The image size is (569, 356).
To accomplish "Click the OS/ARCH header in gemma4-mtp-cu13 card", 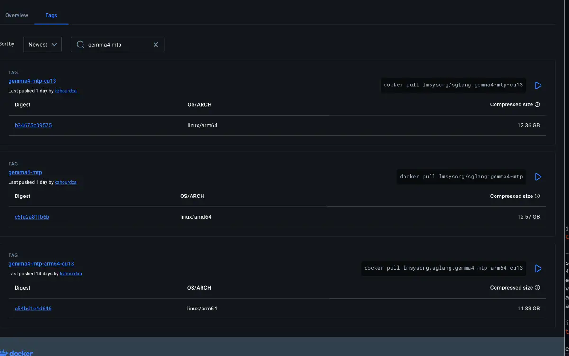I will tap(199, 104).
